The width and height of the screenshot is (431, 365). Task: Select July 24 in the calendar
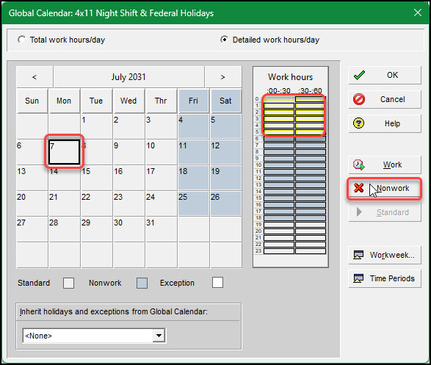[x=161, y=203]
